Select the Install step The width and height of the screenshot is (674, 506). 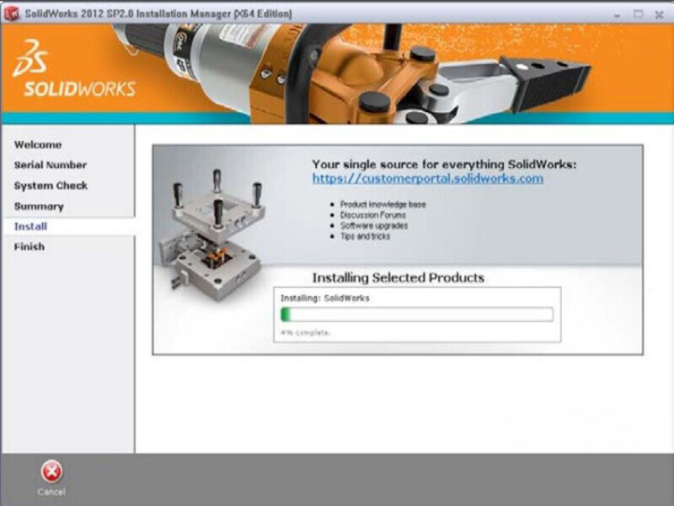30,226
